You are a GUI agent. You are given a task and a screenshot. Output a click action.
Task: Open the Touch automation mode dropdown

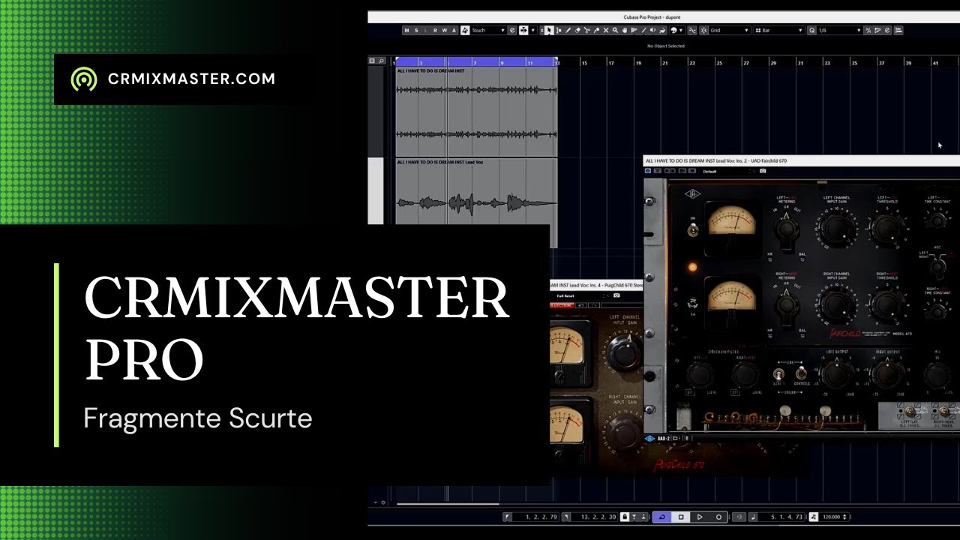[488, 30]
